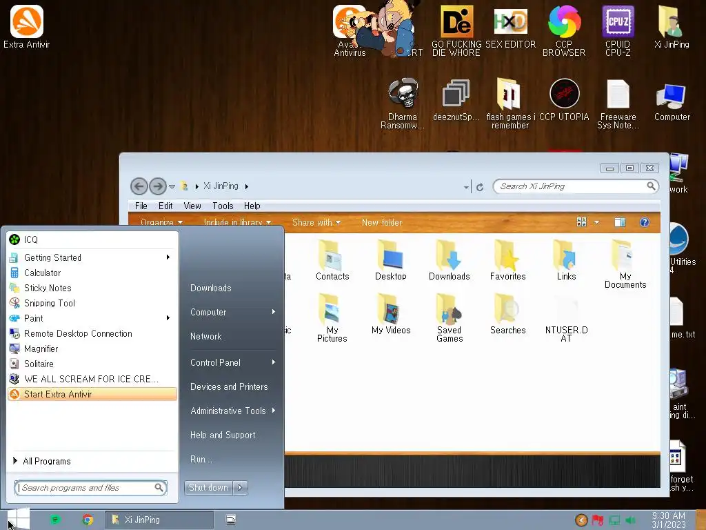This screenshot has width=706, height=530.
Task: Open Help and Support link
Action: click(x=223, y=435)
